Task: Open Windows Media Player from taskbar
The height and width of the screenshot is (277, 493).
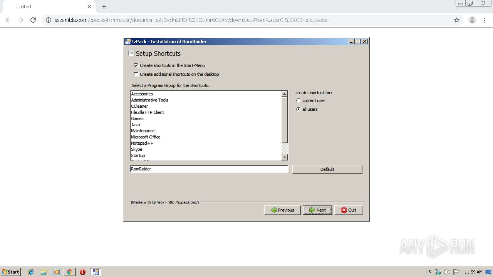Action: point(57,272)
